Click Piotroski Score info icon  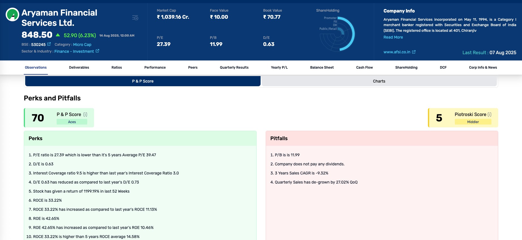tap(489, 114)
